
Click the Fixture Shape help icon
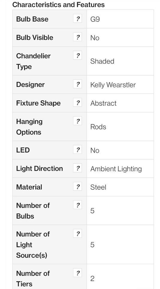click(x=77, y=102)
